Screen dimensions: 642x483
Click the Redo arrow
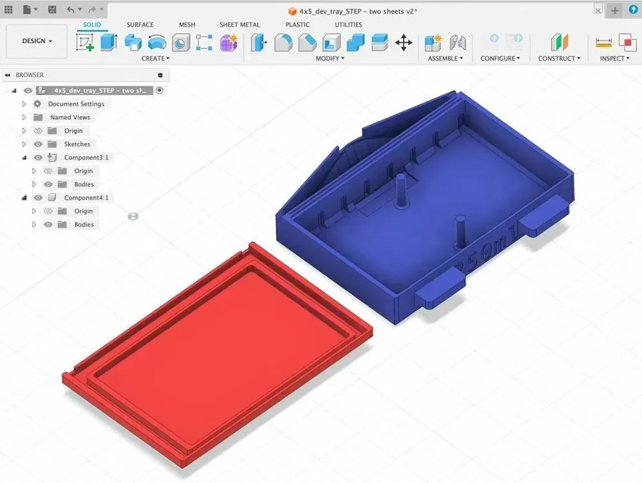click(x=92, y=10)
